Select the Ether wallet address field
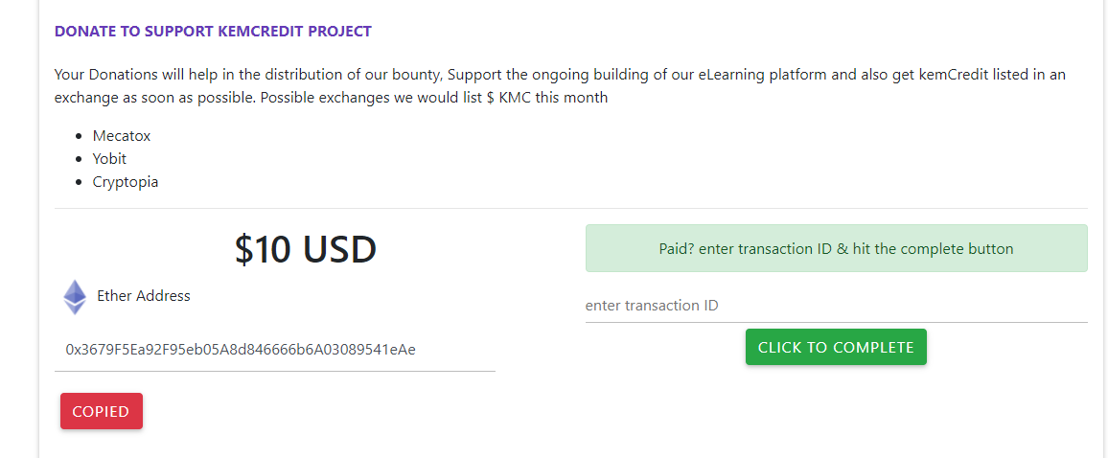Image resolution: width=1108 pixels, height=458 pixels. 275,350
